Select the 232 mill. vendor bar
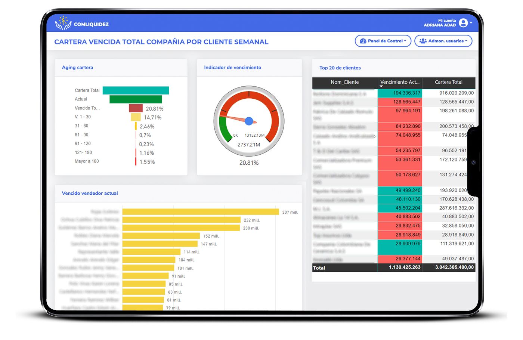The height and width of the screenshot is (340, 523). point(182,220)
